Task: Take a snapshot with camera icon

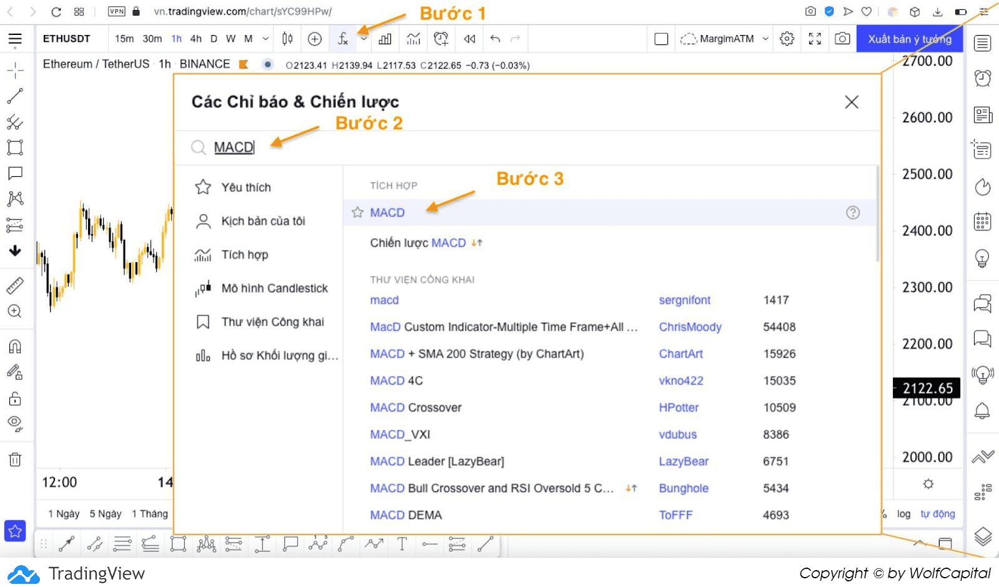Action: click(x=842, y=39)
